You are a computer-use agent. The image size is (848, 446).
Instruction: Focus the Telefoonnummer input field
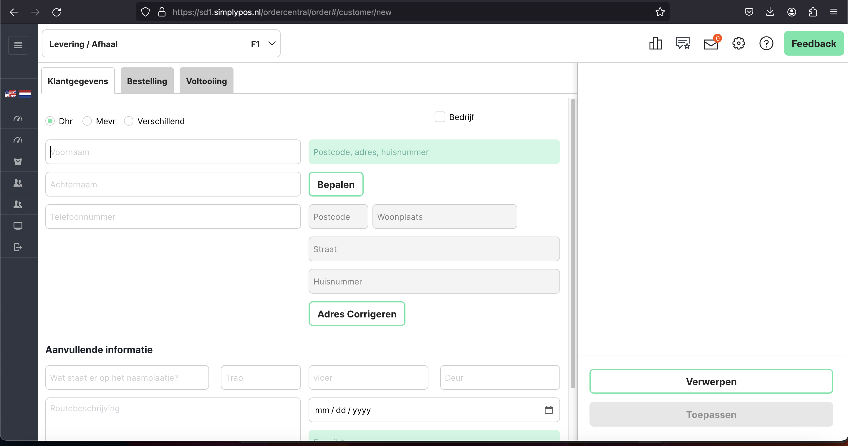[173, 217]
